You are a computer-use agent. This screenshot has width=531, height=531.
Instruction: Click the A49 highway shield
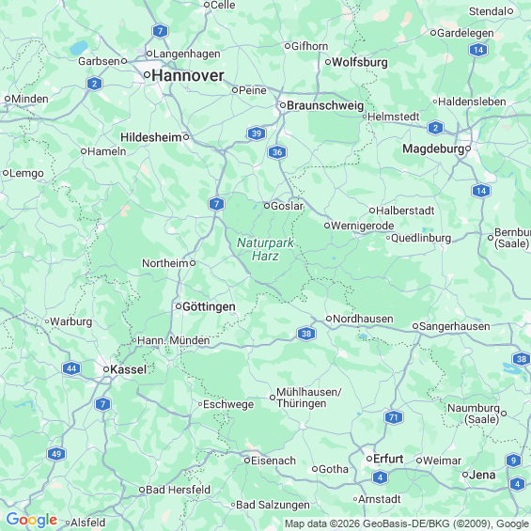(56, 454)
